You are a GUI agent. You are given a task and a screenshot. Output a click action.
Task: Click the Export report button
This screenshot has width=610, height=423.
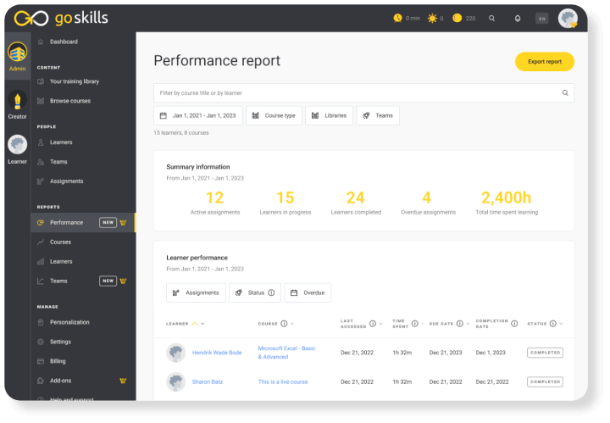coord(544,62)
